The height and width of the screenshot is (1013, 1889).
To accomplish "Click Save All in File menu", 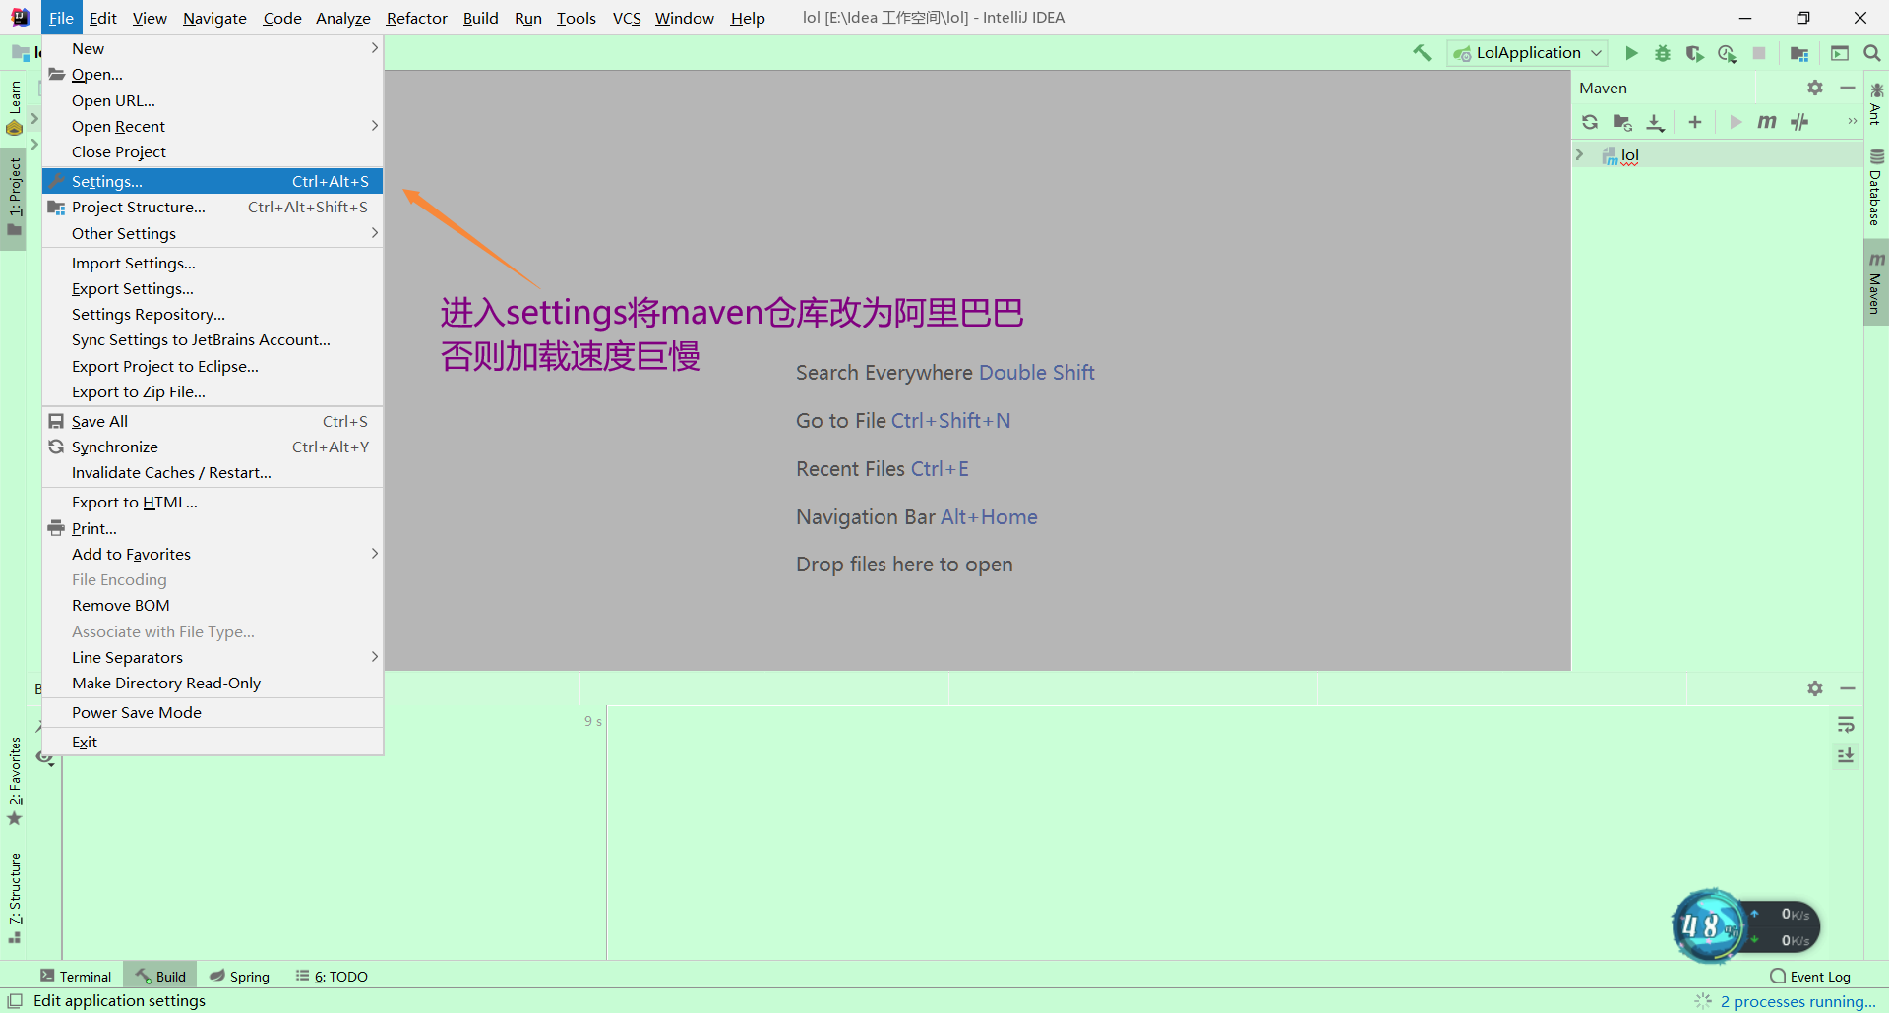I will click(213, 421).
